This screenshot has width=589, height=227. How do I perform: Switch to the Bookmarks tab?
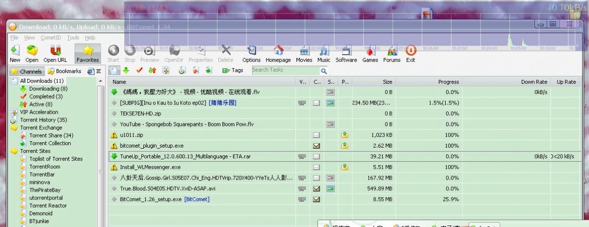tap(65, 71)
